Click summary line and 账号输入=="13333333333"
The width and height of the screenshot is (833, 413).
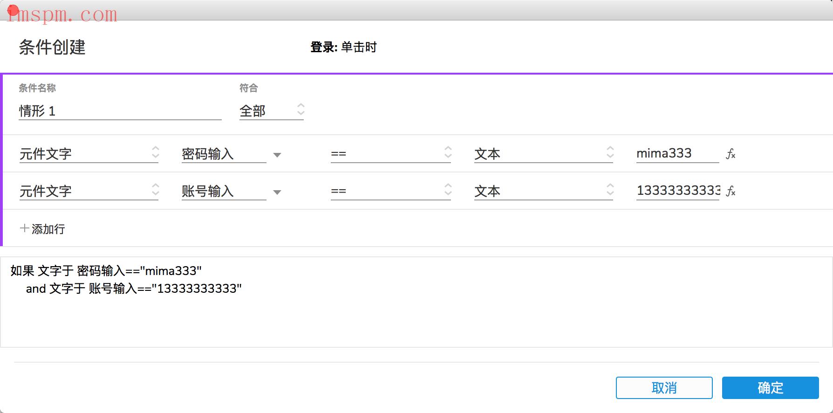coord(134,289)
